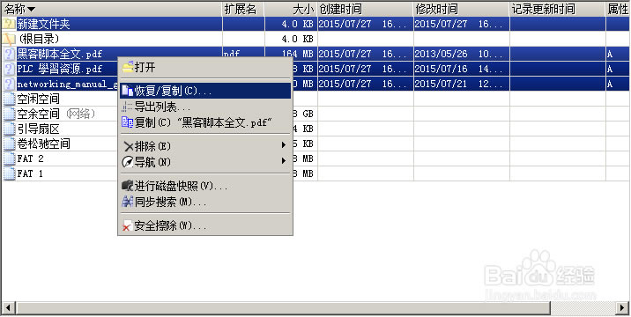Screen dimensions: 631x317
Task: Select the FAT 1 entry name
Action: click(30, 173)
